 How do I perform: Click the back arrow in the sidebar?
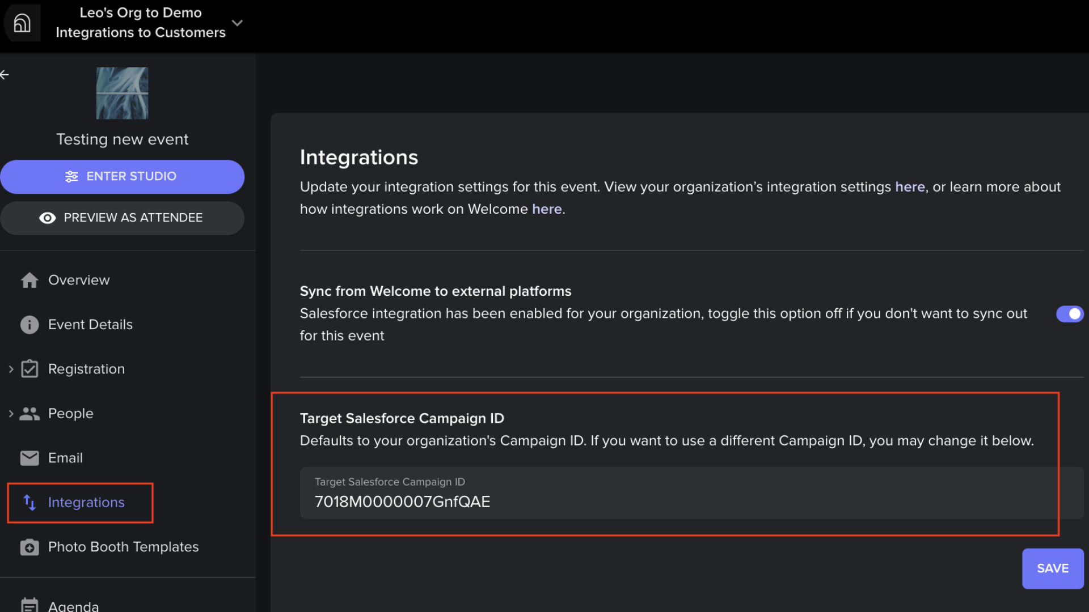click(x=5, y=75)
